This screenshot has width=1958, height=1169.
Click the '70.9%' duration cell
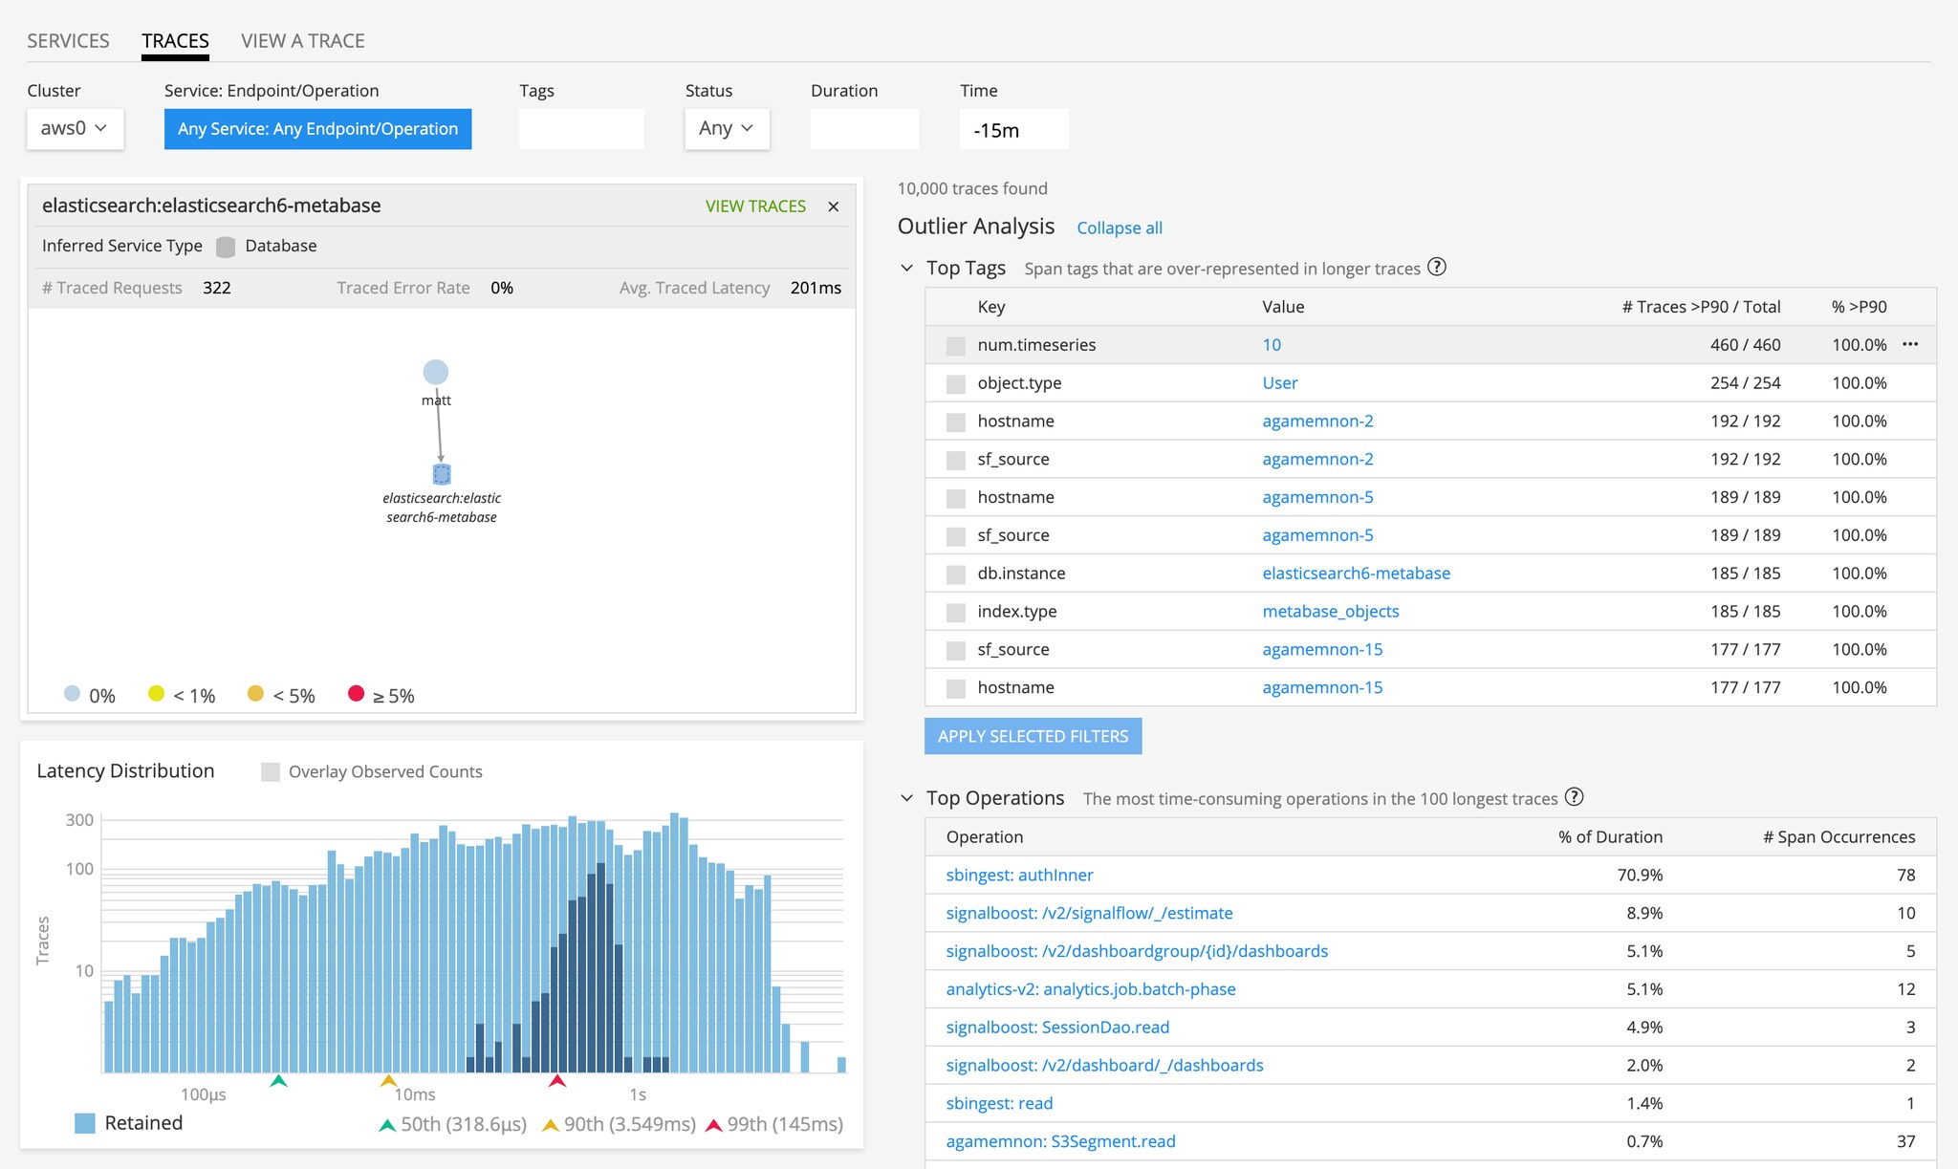click(x=1639, y=875)
